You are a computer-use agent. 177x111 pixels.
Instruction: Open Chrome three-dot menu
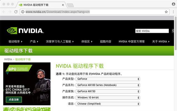point(173,12)
